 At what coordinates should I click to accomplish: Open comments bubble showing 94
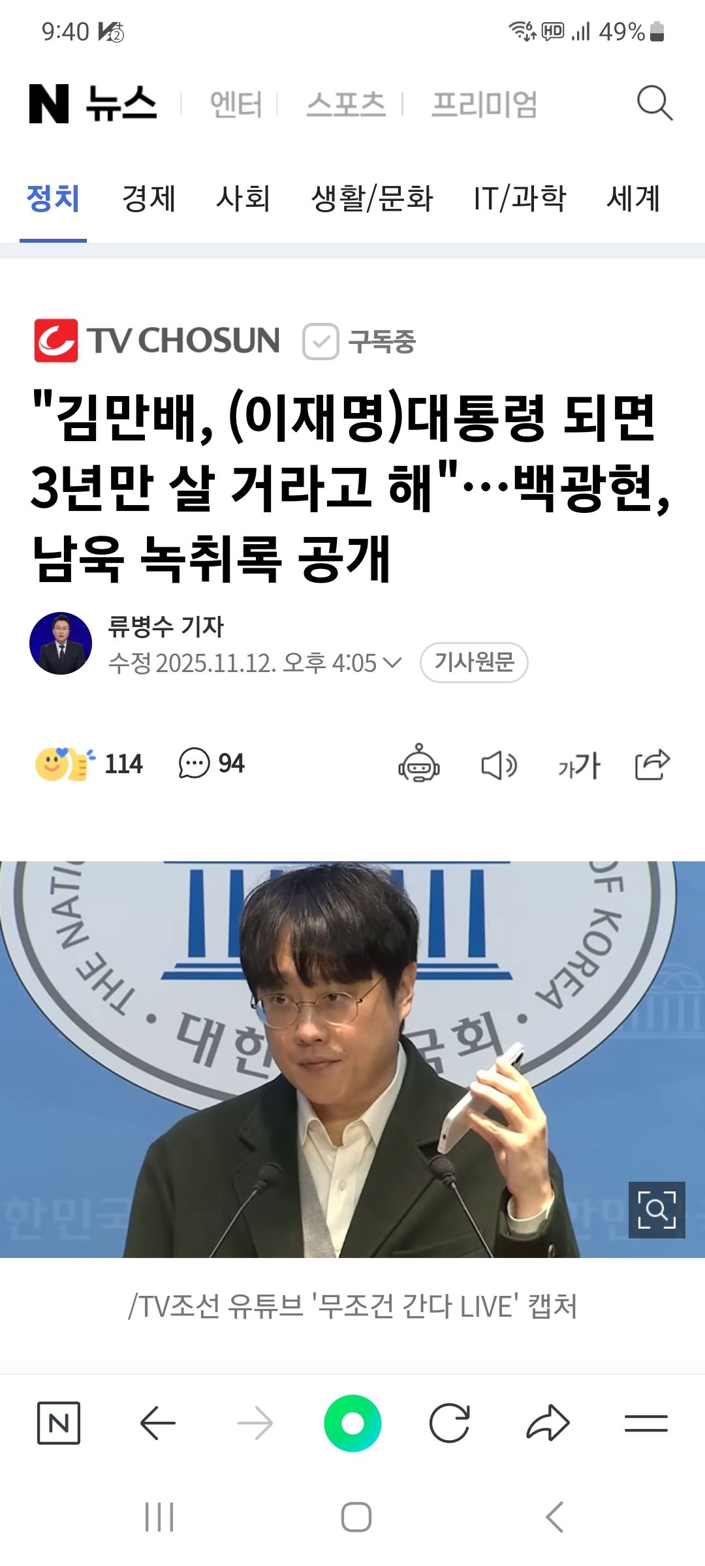(x=211, y=763)
